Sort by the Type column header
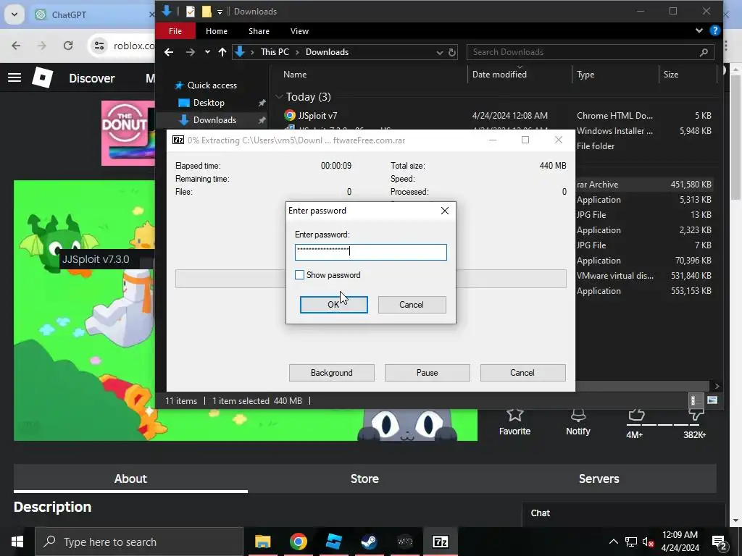Viewport: 742px width, 556px height. pyautogui.click(x=585, y=75)
